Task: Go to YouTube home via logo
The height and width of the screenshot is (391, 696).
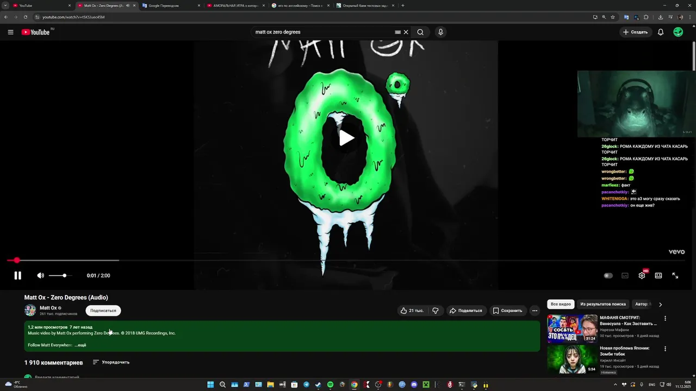Action: point(36,32)
